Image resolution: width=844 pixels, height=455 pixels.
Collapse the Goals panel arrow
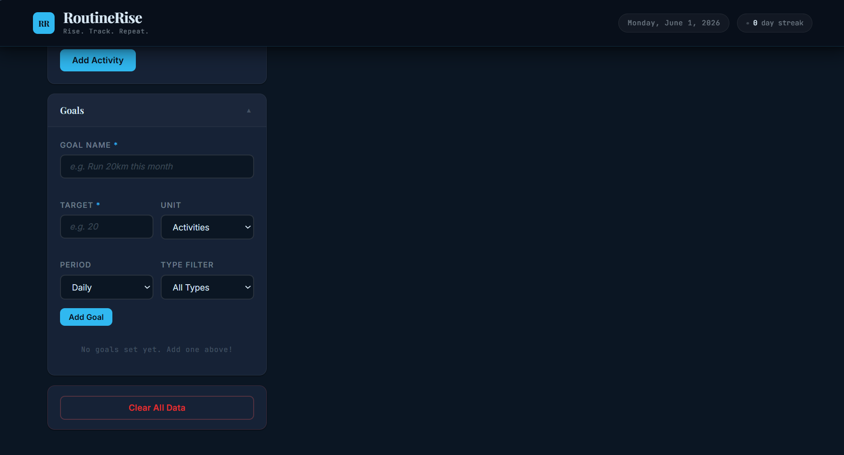tap(249, 111)
